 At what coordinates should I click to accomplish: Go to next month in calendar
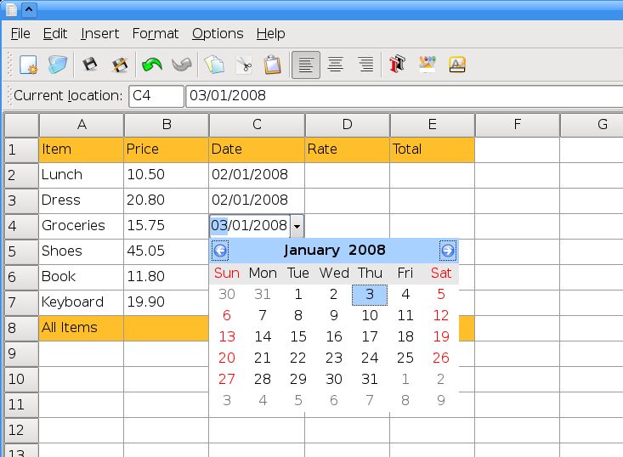447,251
